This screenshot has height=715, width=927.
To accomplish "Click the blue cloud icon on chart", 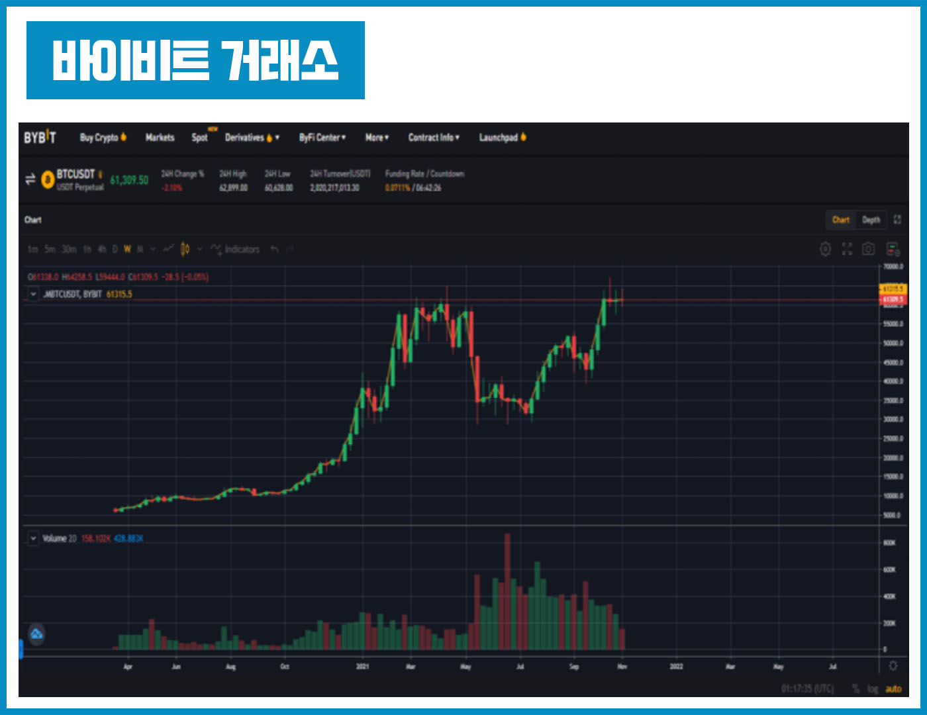I will click(36, 634).
